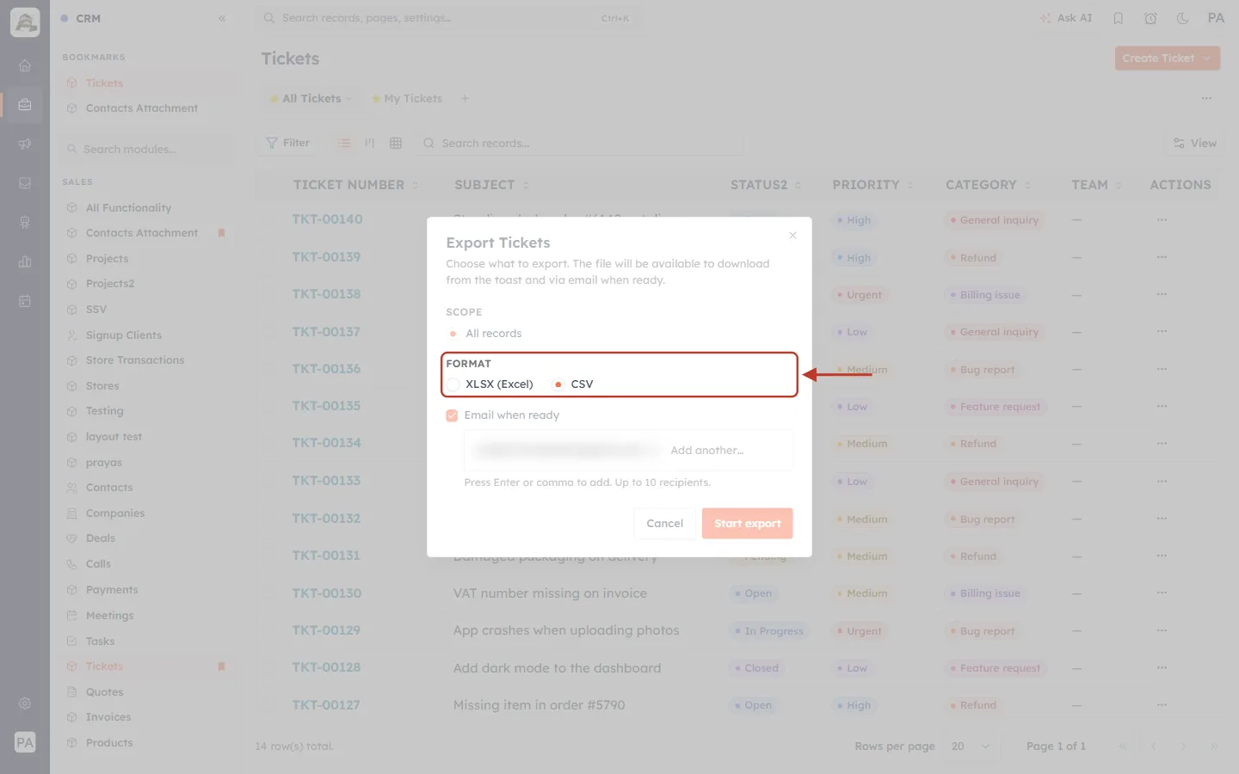Open the Filter button
This screenshot has width=1239, height=774.
[288, 143]
